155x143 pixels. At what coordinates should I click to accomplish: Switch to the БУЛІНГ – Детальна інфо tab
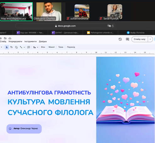pos(65,33)
